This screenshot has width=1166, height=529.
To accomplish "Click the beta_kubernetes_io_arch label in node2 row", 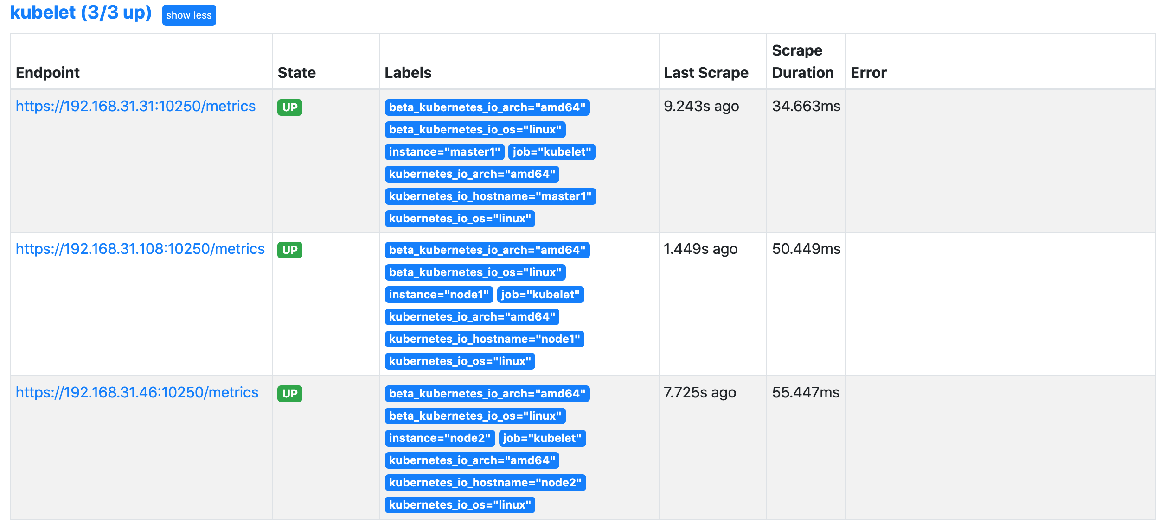I will click(487, 394).
